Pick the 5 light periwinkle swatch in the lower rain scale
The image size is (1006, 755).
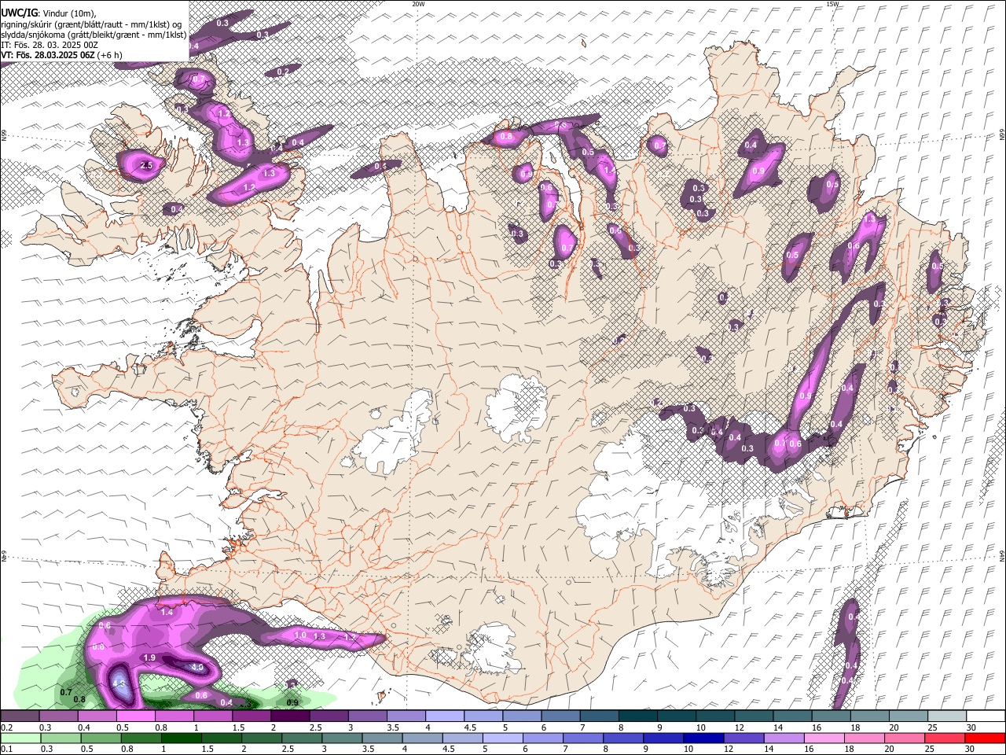(x=503, y=738)
